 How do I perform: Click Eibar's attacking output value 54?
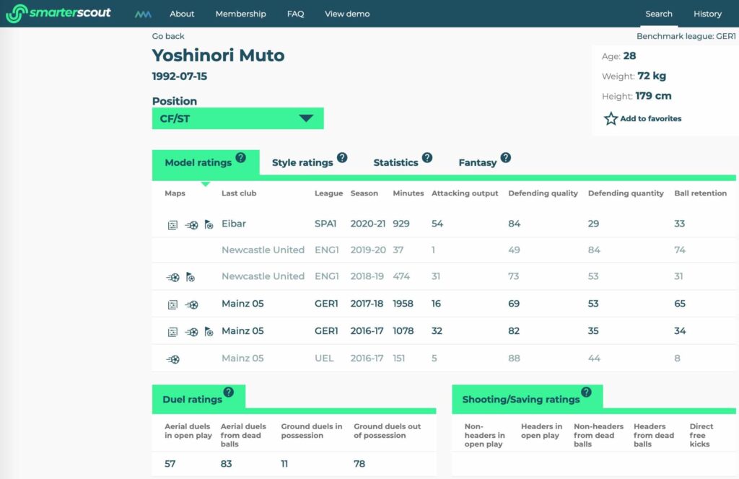click(x=437, y=224)
